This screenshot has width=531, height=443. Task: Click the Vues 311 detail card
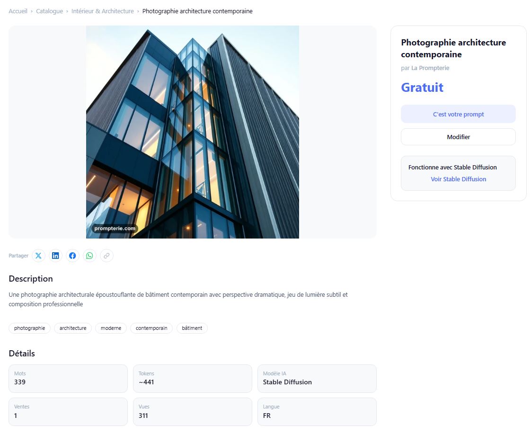pos(192,412)
